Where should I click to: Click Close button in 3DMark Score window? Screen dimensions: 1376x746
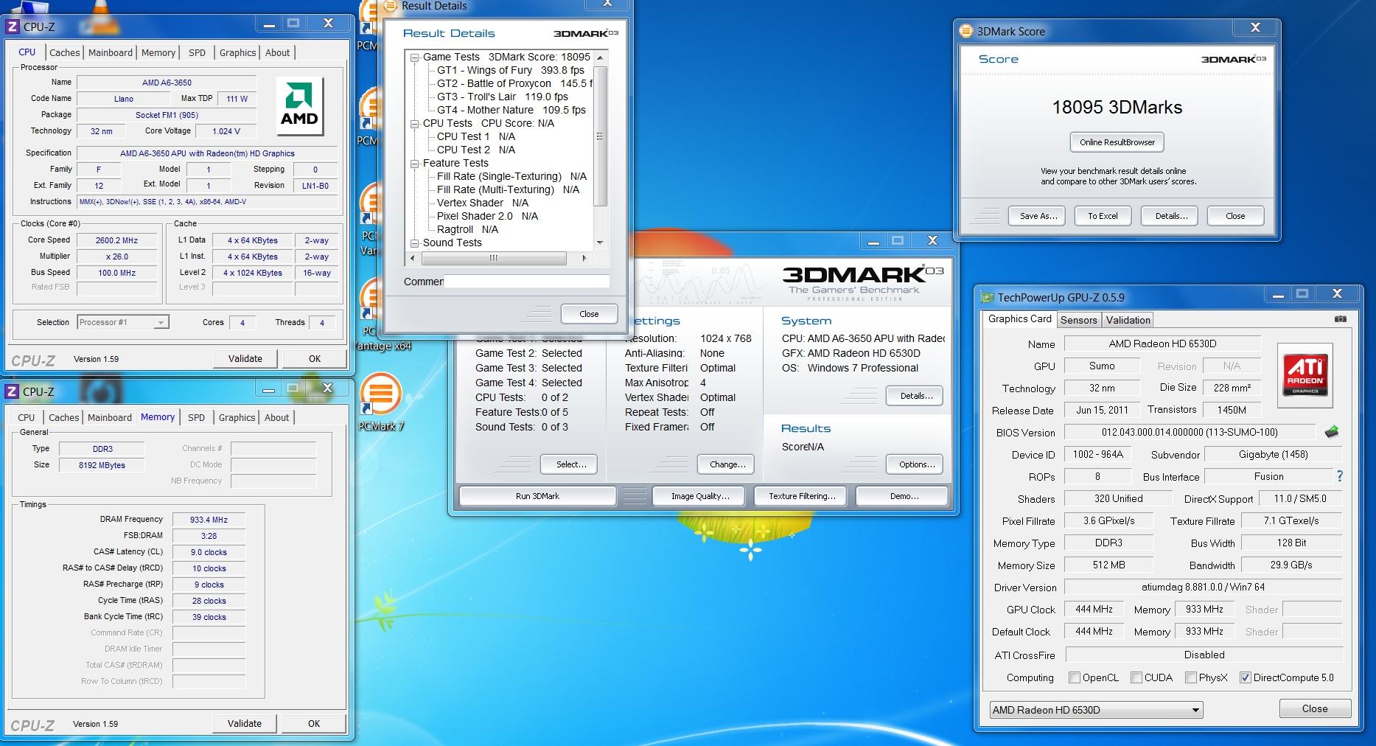click(1235, 216)
